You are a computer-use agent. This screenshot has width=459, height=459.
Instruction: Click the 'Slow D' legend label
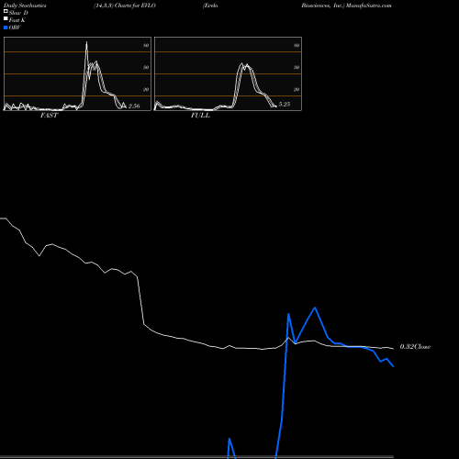coord(18,13)
